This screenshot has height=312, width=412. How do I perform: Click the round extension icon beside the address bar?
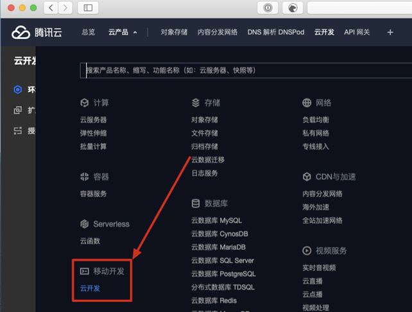point(293,8)
